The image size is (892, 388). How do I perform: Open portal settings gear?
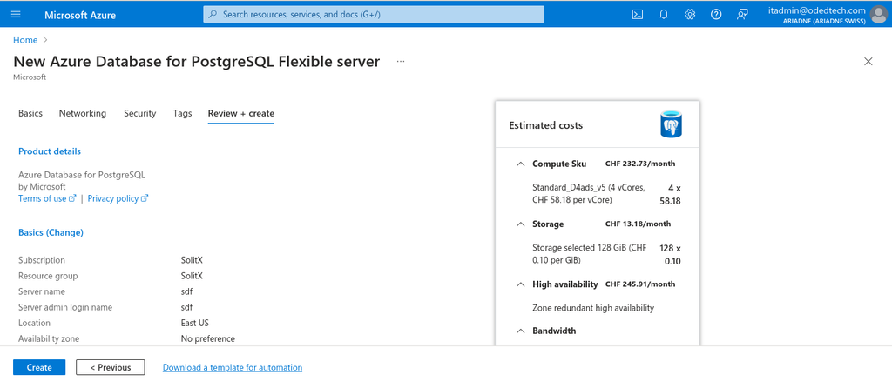tap(690, 14)
